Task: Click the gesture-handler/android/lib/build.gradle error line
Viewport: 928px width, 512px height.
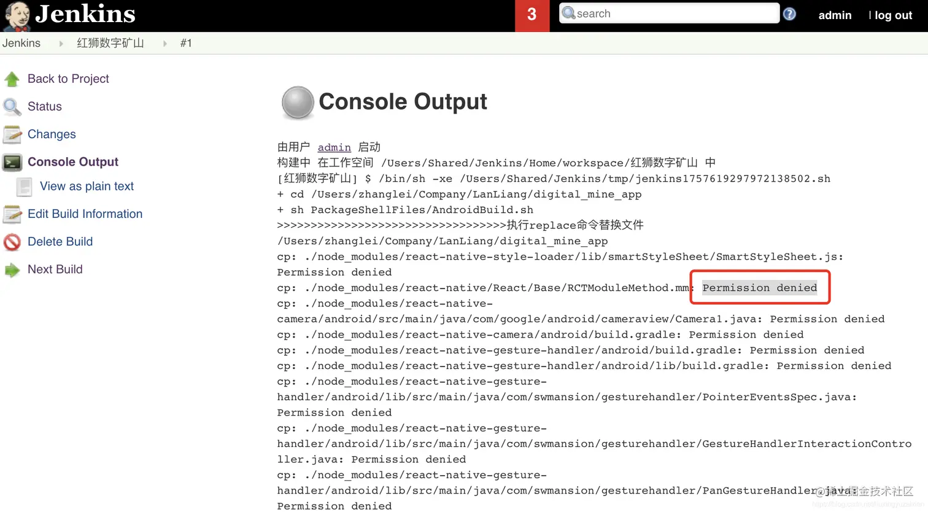Action: (x=584, y=366)
